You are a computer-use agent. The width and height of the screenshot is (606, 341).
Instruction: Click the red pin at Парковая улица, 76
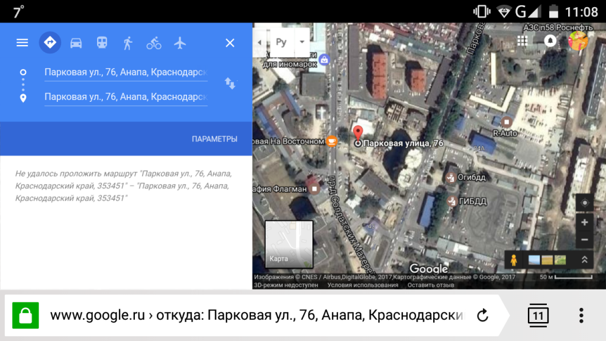coord(358,133)
